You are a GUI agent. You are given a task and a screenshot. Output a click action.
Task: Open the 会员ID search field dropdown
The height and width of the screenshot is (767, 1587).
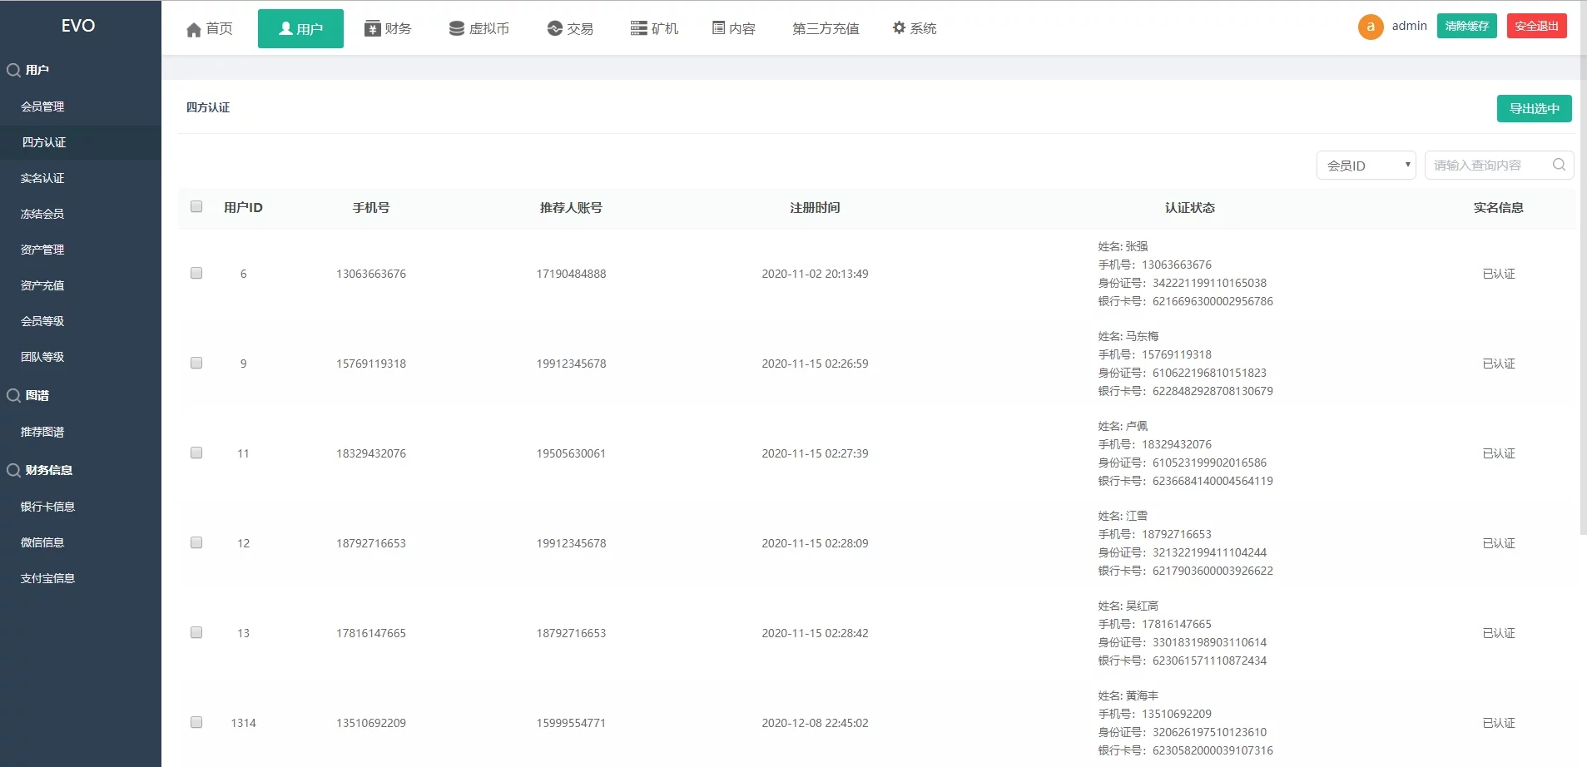1365,165
